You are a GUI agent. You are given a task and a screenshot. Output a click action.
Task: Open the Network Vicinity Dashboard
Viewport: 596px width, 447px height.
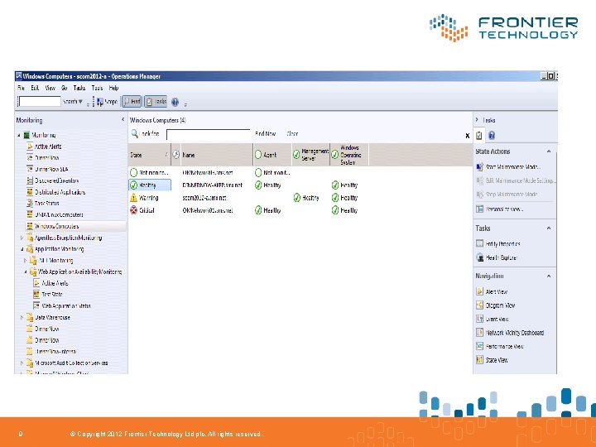tap(510, 333)
